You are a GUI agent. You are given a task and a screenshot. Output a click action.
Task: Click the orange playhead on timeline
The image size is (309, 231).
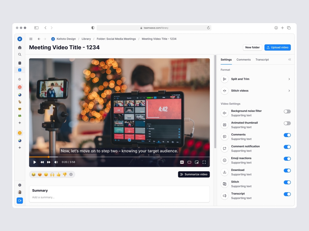(x=49, y=157)
